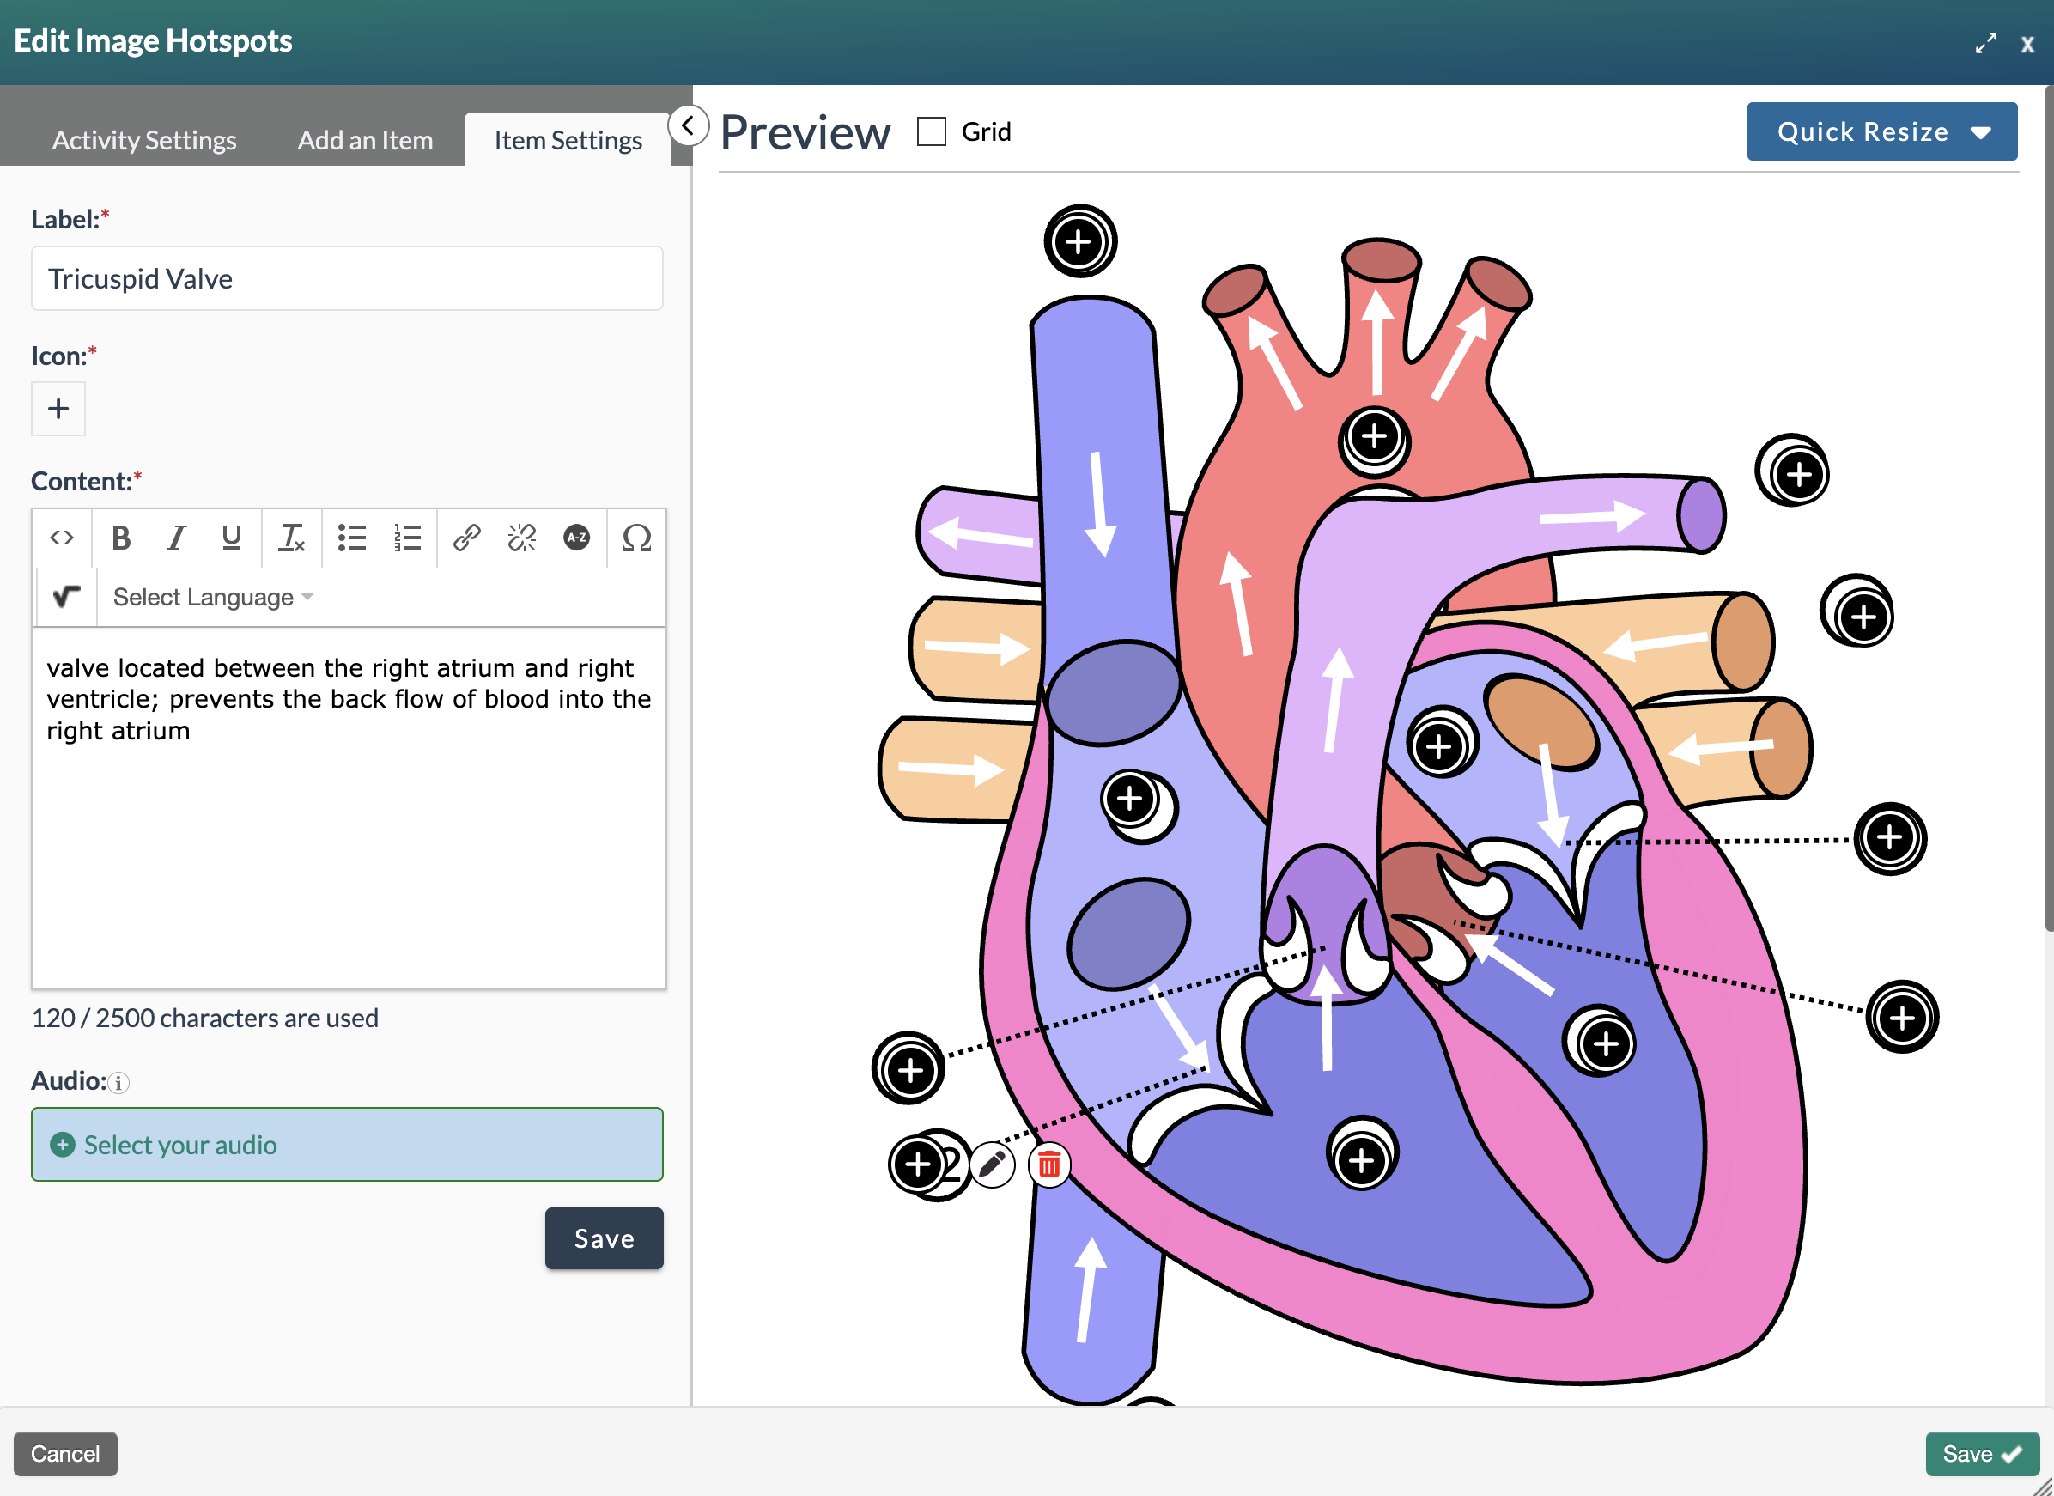Click the preview vertical scrollbar
This screenshot has height=1496, width=2054.
(2049, 508)
